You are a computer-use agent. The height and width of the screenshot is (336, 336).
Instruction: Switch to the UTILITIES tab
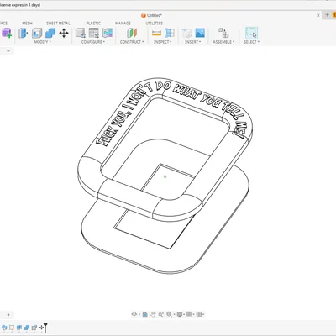pyautogui.click(x=155, y=24)
